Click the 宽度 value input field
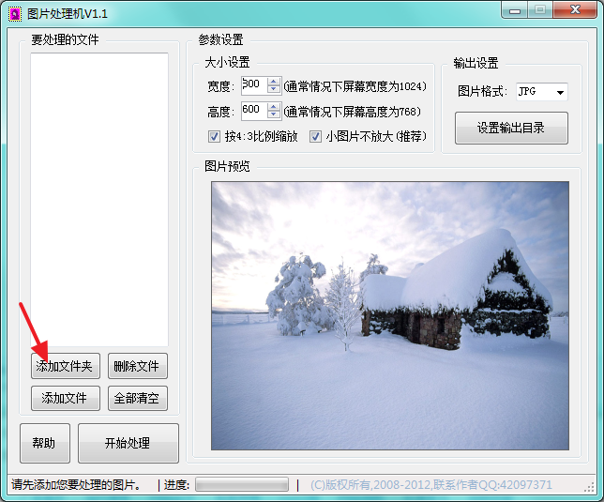The image size is (604, 502). pyautogui.click(x=254, y=85)
